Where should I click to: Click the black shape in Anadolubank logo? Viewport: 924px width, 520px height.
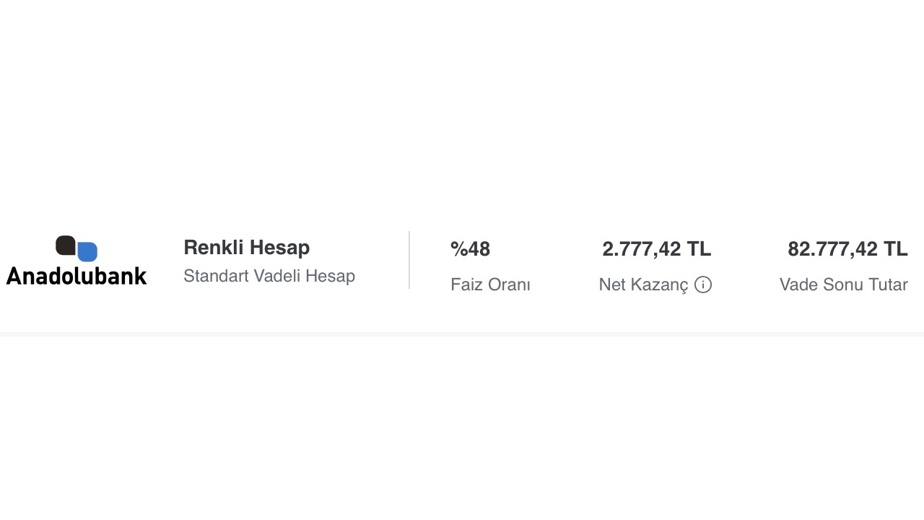coord(65,246)
